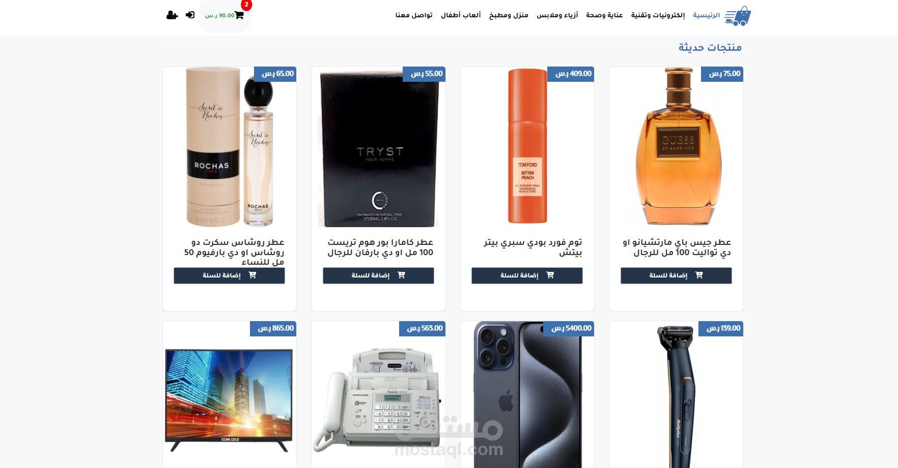Add Rochas perfume to cart

point(229,275)
